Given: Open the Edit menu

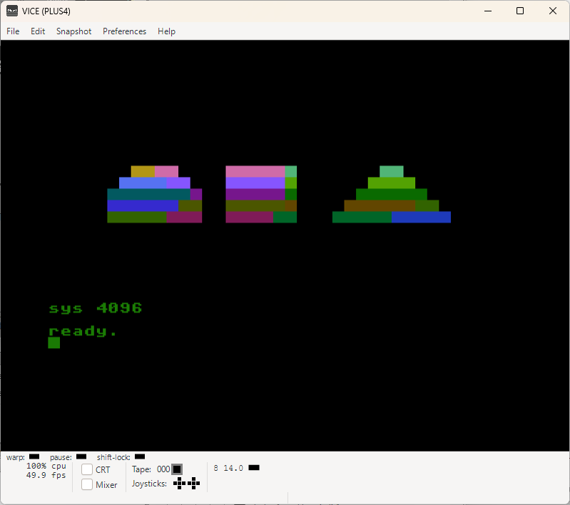Looking at the screenshot, I should tap(38, 31).
